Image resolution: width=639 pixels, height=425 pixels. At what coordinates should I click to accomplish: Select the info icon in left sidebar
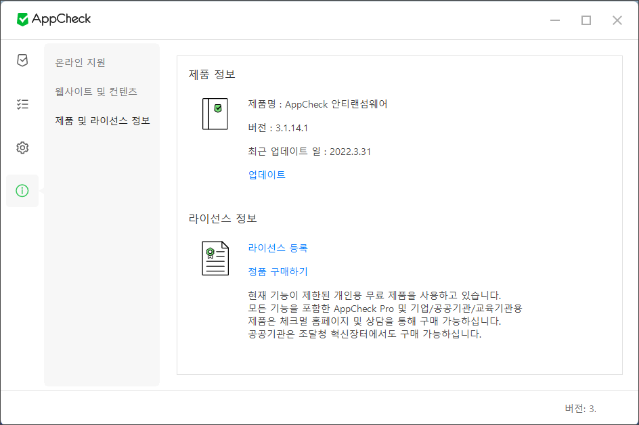click(x=22, y=191)
